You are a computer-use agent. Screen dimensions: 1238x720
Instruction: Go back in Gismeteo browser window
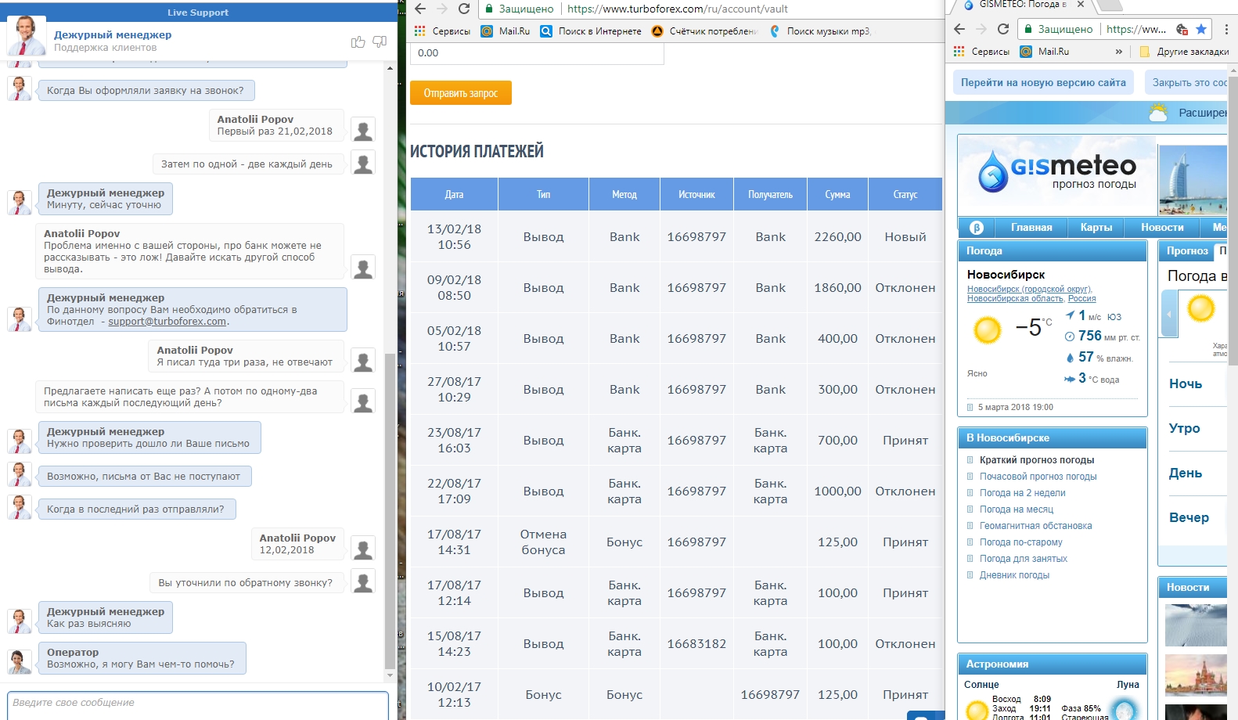[960, 29]
